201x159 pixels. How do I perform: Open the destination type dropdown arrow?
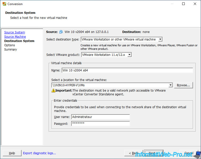tap(160, 39)
